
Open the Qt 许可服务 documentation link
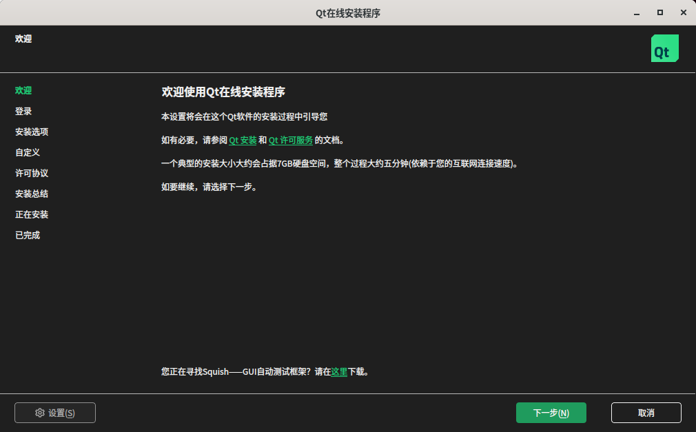click(x=291, y=141)
